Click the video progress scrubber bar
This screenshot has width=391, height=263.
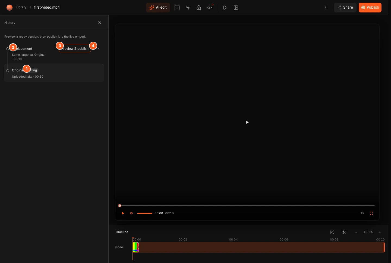pyautogui.click(x=247, y=206)
